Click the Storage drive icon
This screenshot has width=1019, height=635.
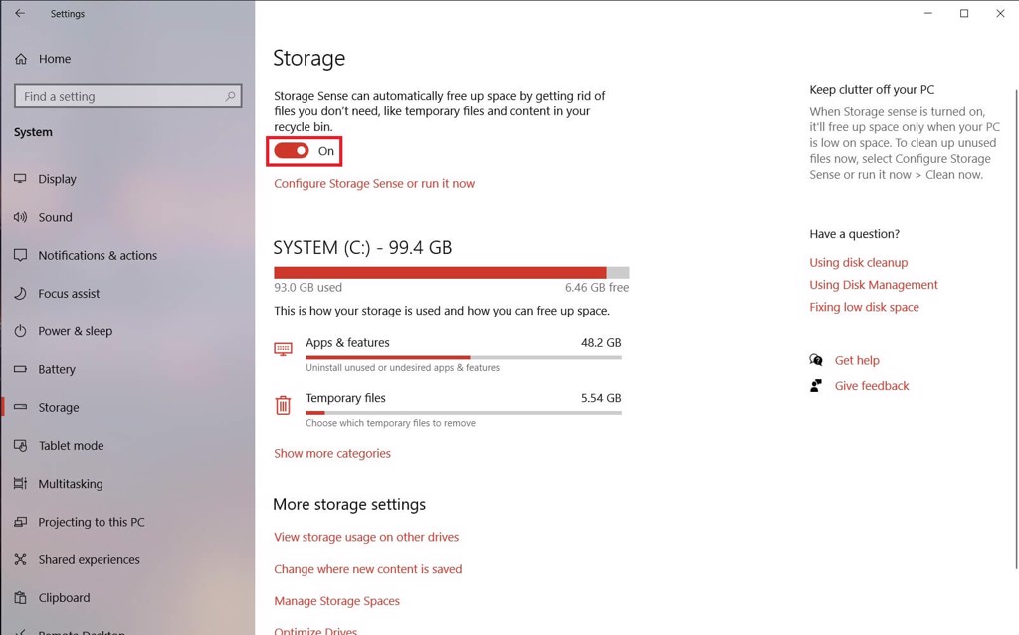(x=20, y=407)
